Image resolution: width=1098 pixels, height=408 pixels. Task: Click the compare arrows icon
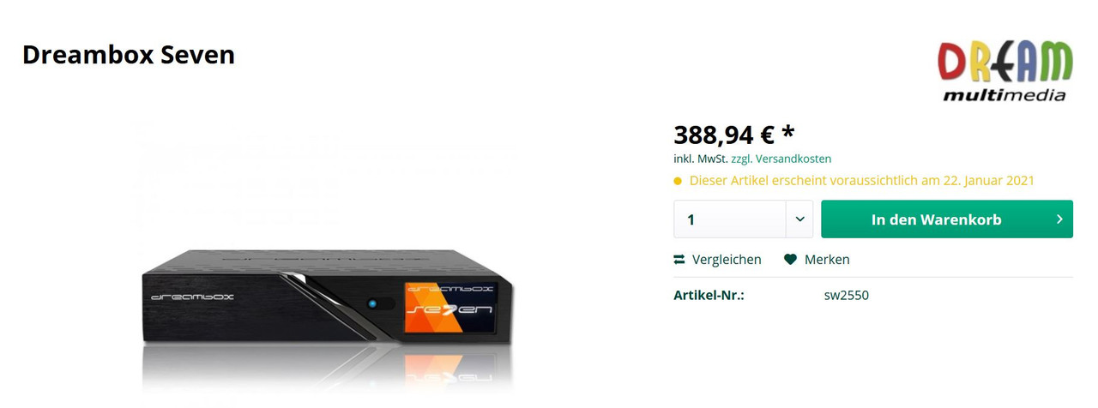[679, 260]
